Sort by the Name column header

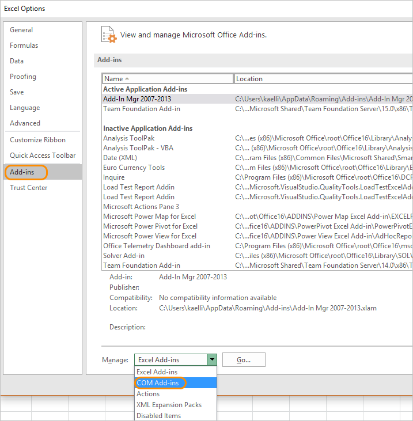(x=167, y=79)
